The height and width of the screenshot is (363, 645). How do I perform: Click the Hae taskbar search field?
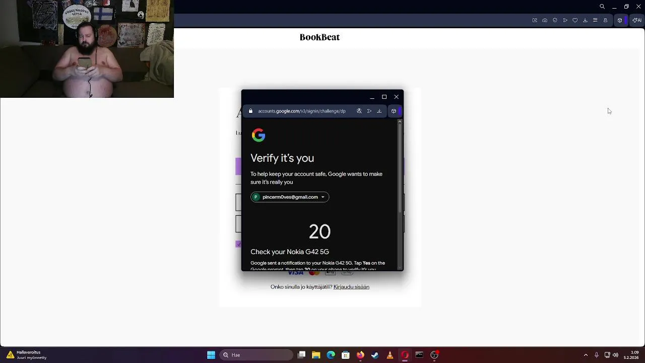256,355
